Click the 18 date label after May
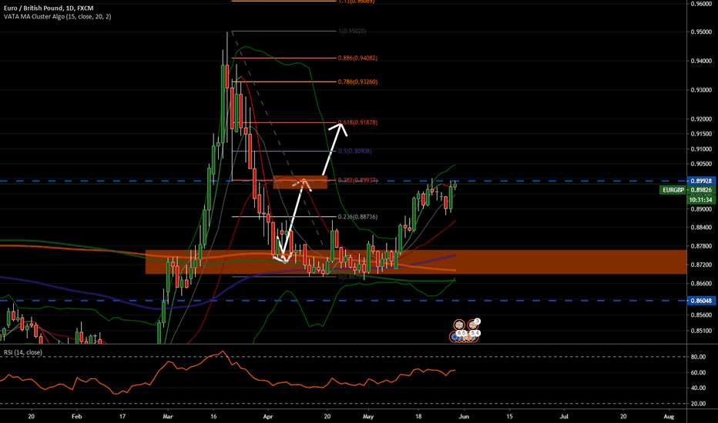The height and width of the screenshot is (423, 718). pos(418,417)
